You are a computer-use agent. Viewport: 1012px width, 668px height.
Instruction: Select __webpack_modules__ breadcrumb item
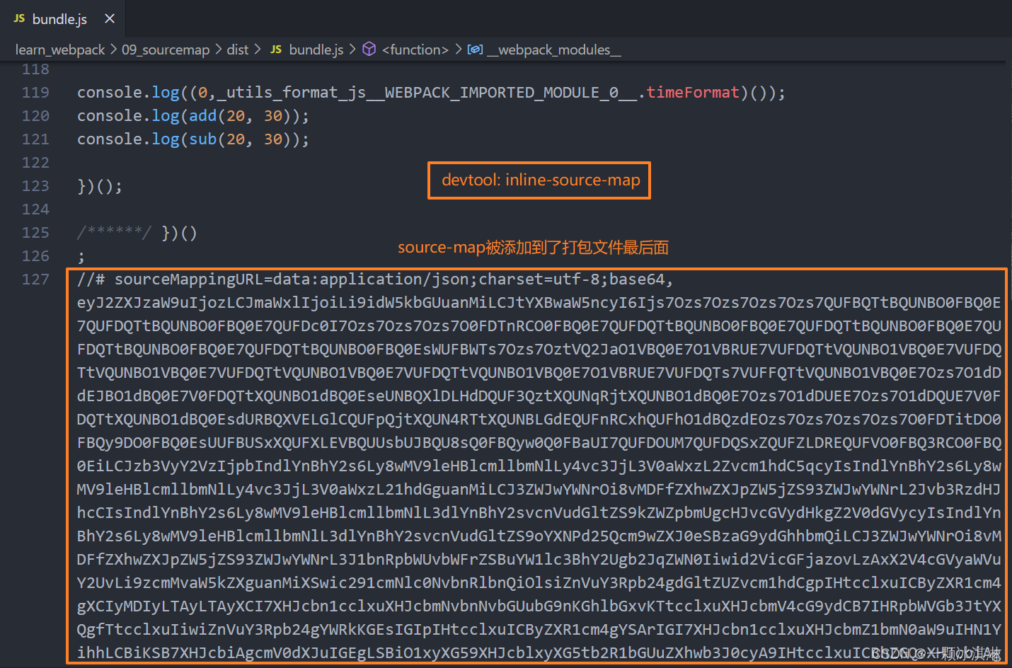click(554, 50)
